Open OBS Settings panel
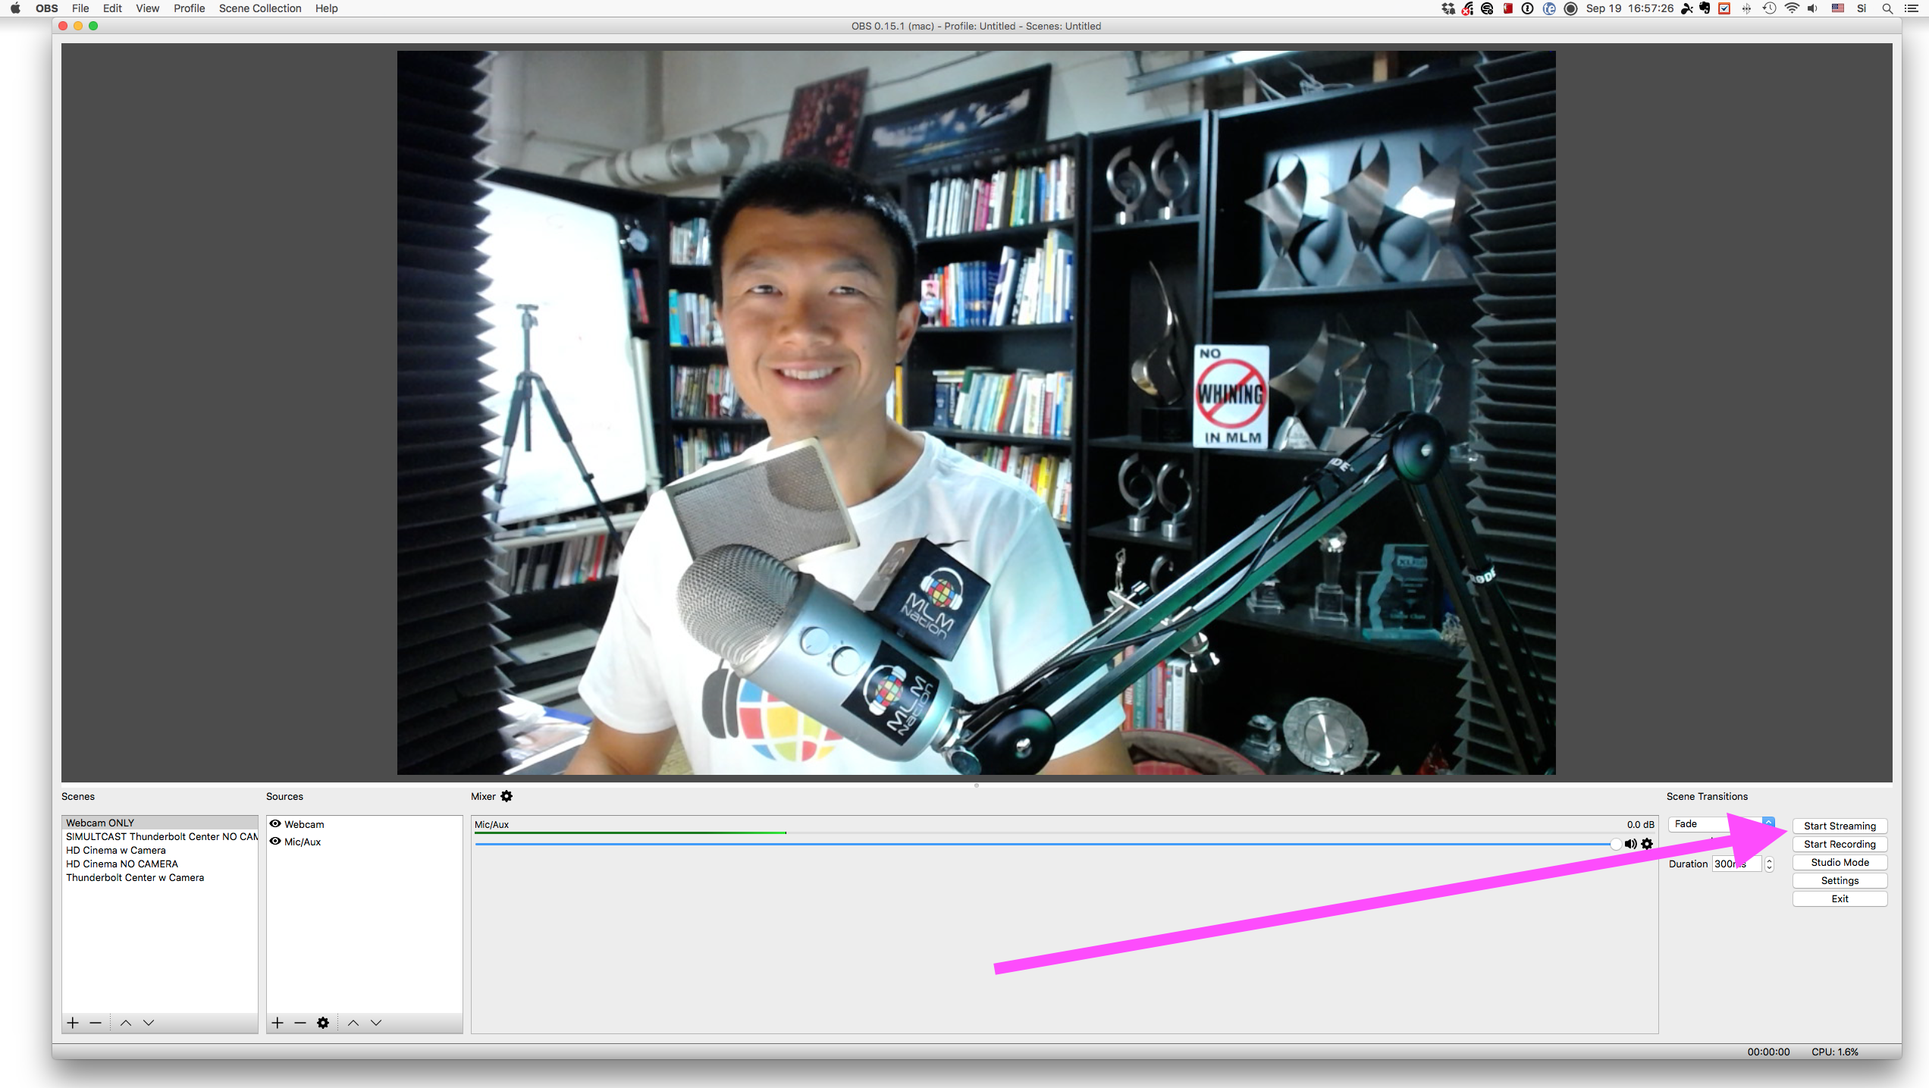Screen dimensions: 1929x1088 pos(1839,880)
